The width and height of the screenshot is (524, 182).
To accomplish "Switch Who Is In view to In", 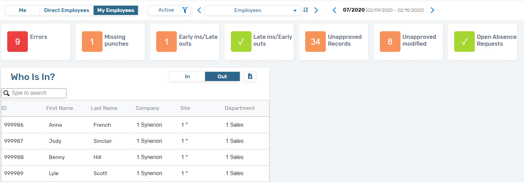I will click(188, 77).
